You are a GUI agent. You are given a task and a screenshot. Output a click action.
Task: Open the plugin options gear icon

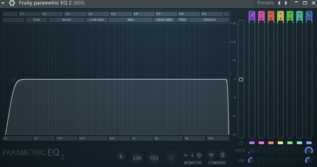click(12, 3)
